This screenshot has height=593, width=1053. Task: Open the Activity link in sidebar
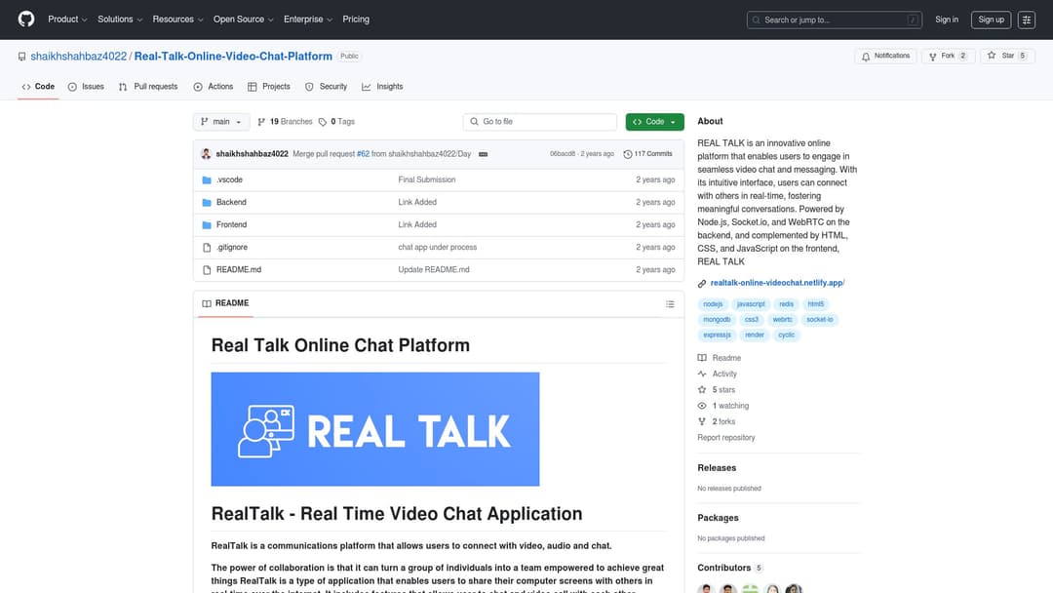(718, 375)
